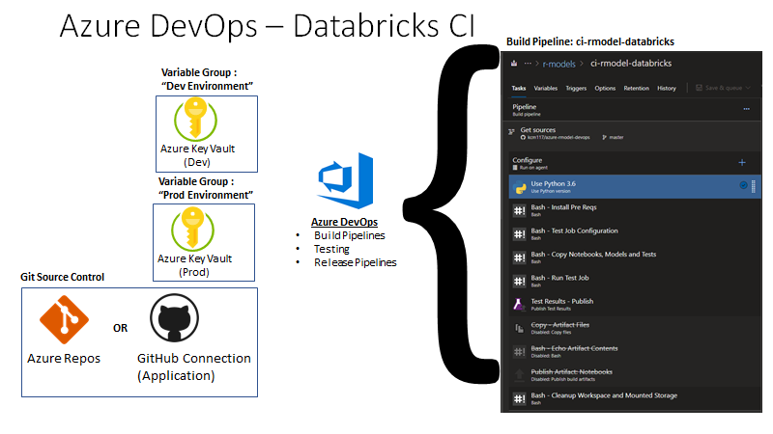
Task: Select Test Results - Publish task
Action: [635, 305]
